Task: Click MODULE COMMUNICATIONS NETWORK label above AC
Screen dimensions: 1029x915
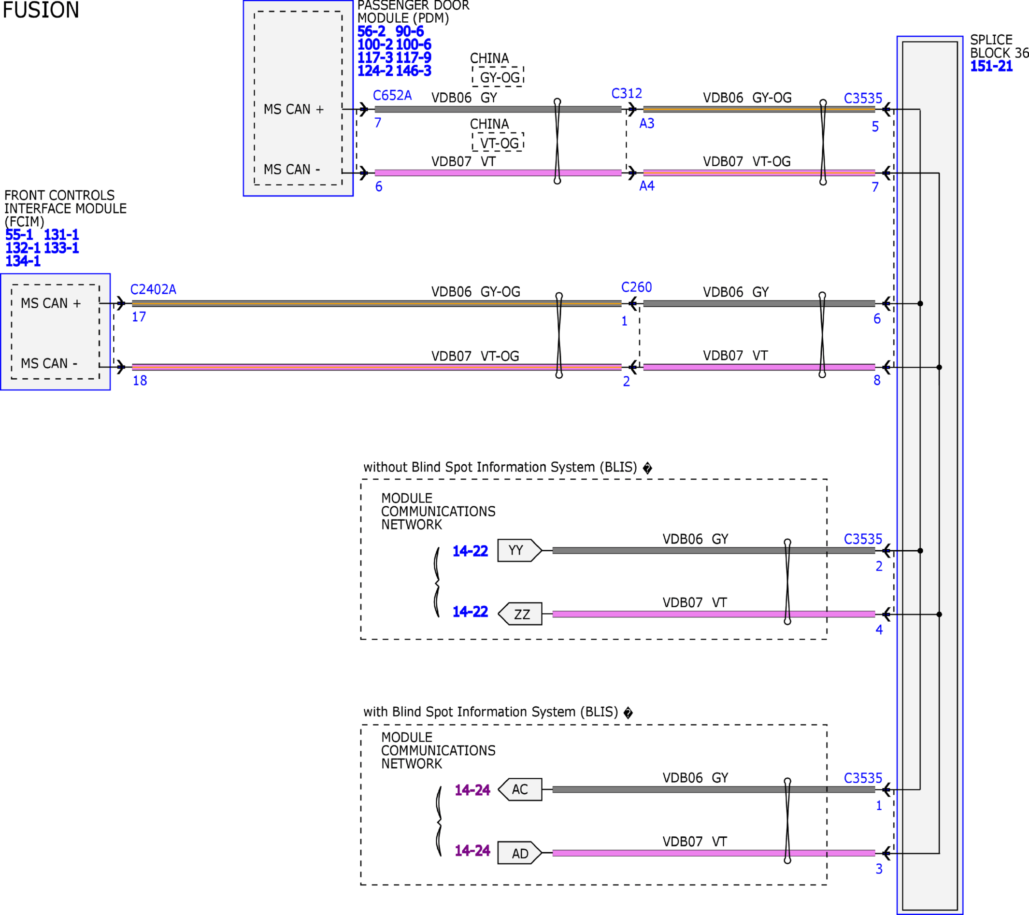Action: pos(438,751)
